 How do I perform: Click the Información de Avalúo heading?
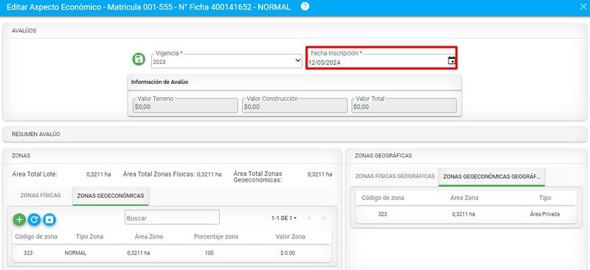(159, 82)
